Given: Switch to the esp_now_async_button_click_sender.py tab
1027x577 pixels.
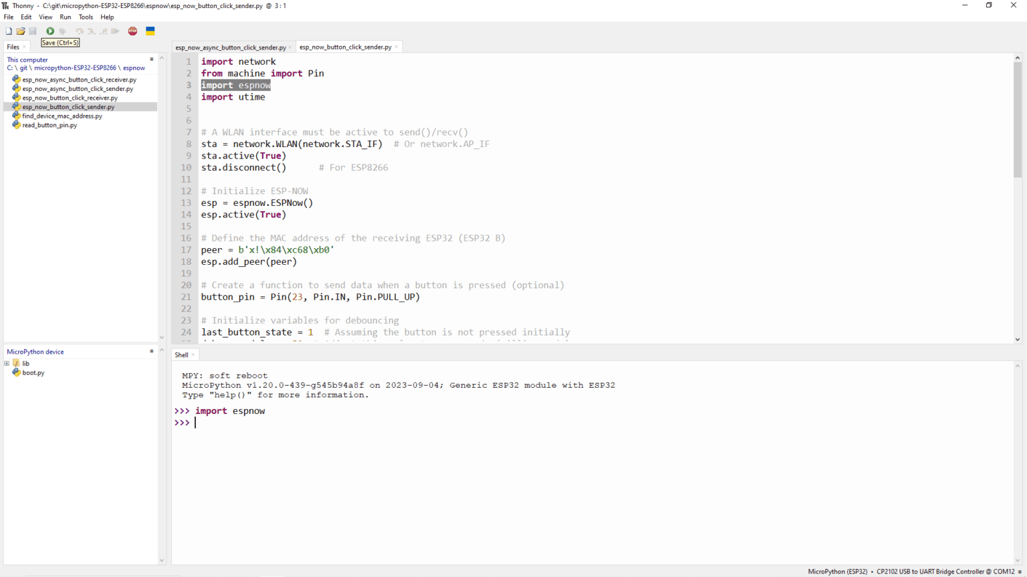Looking at the screenshot, I should click(231, 47).
